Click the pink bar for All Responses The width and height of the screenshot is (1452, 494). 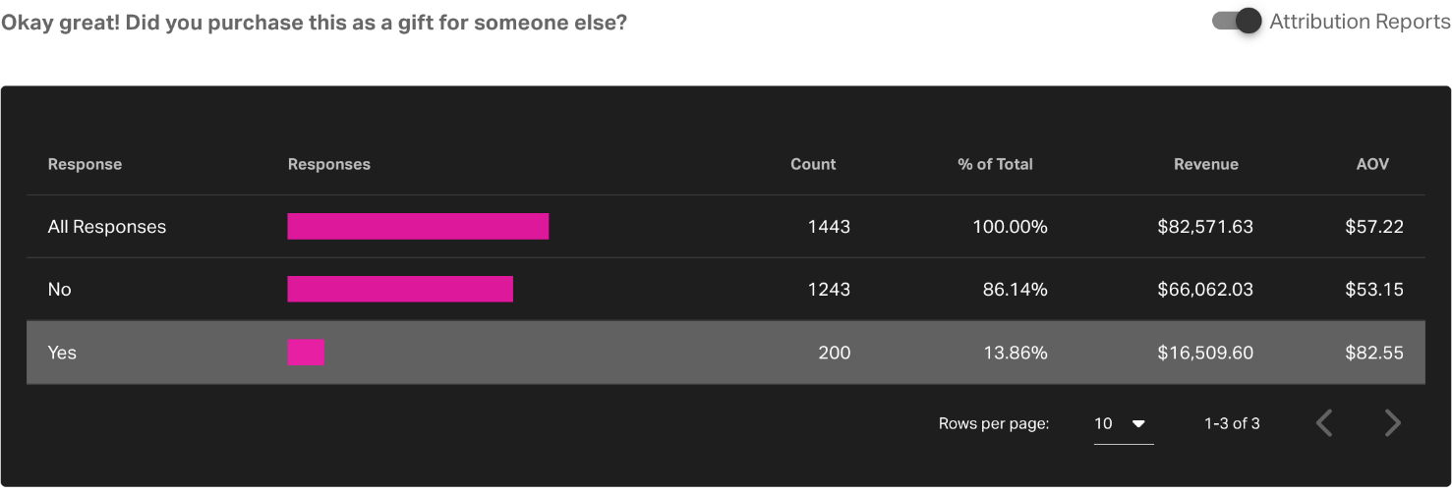coord(418,227)
